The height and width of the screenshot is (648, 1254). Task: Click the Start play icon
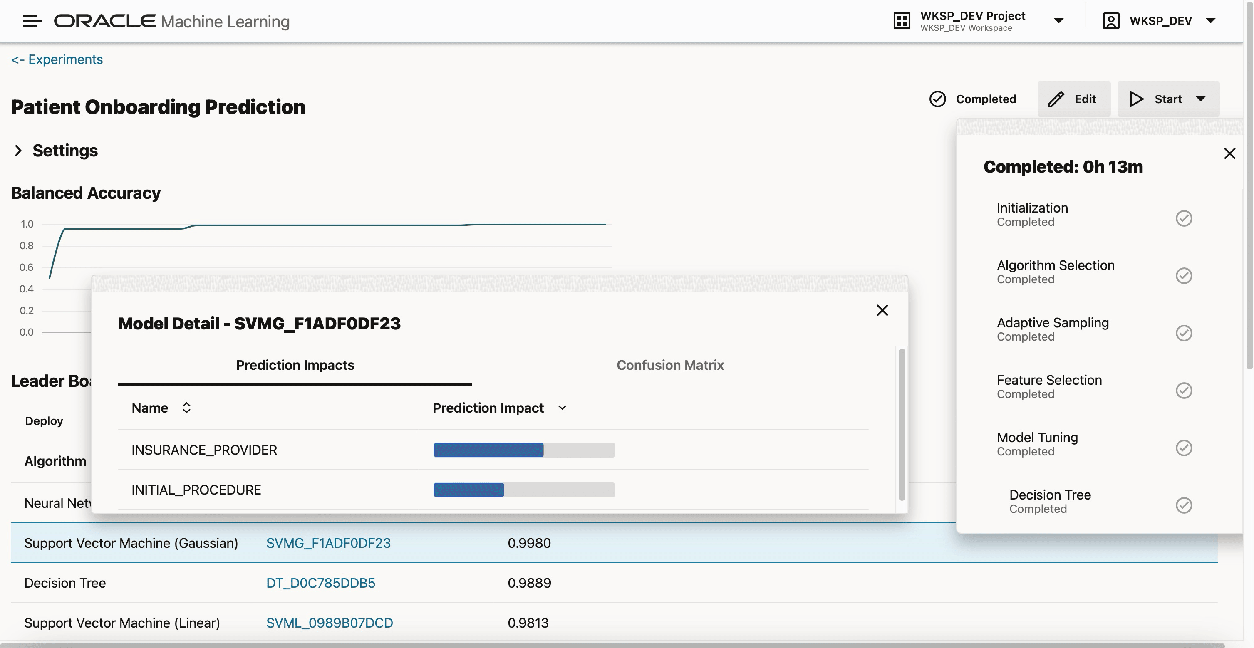point(1137,99)
